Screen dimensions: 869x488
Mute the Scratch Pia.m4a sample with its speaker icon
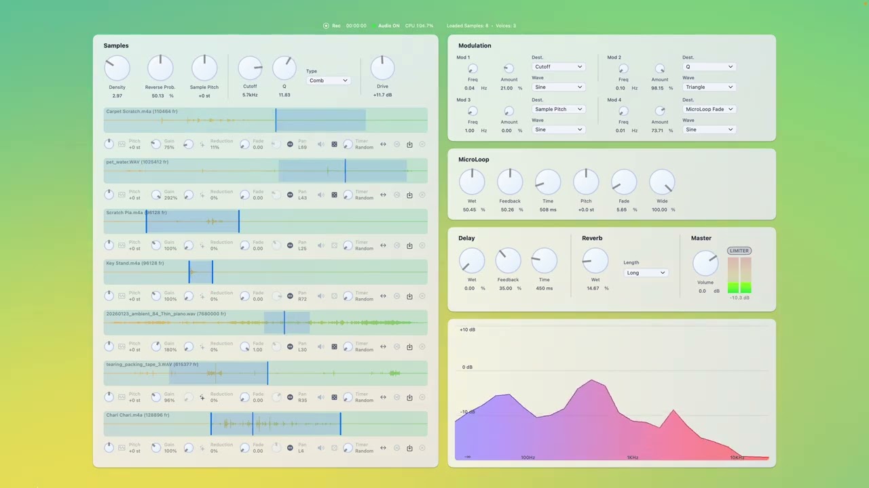pyautogui.click(x=320, y=245)
